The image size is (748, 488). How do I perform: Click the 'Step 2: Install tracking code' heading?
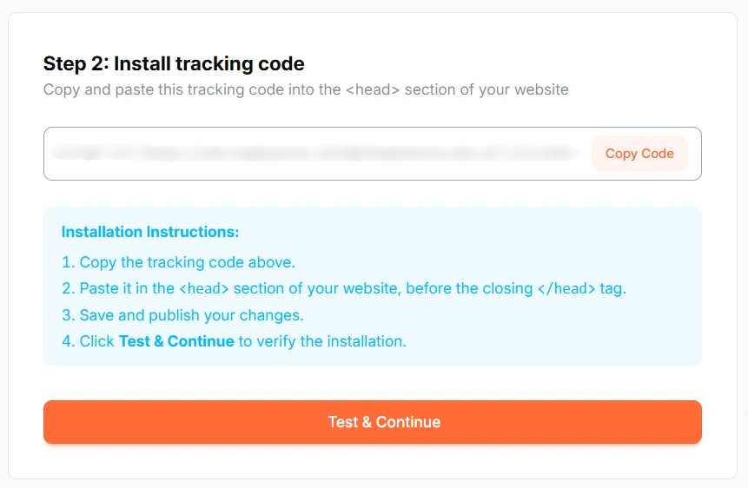(x=174, y=63)
